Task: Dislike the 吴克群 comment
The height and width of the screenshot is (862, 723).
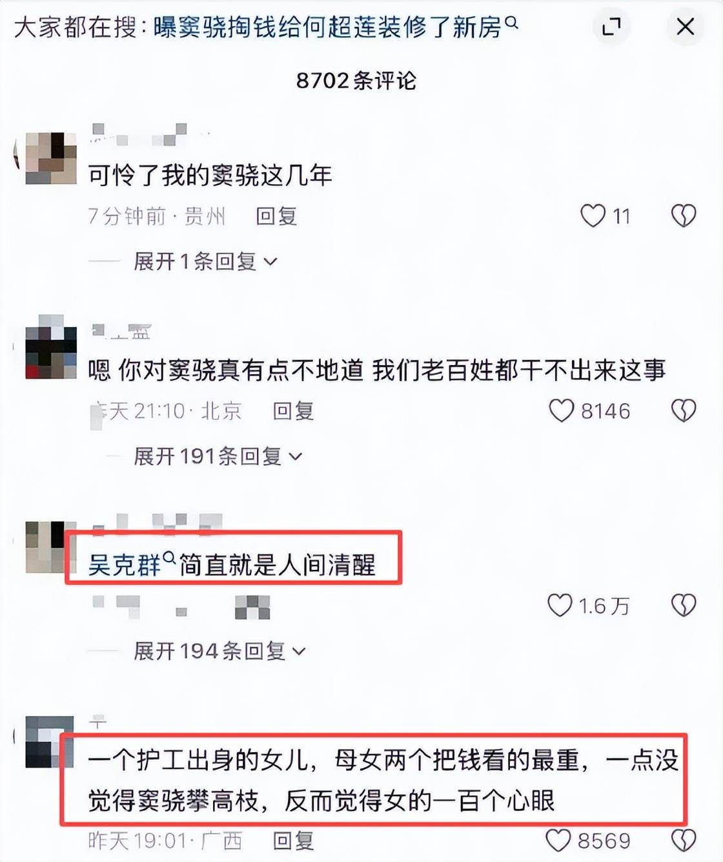Action: tap(684, 605)
